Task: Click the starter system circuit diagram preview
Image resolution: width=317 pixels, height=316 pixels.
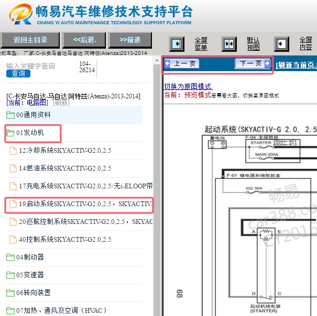Action: 259,220
